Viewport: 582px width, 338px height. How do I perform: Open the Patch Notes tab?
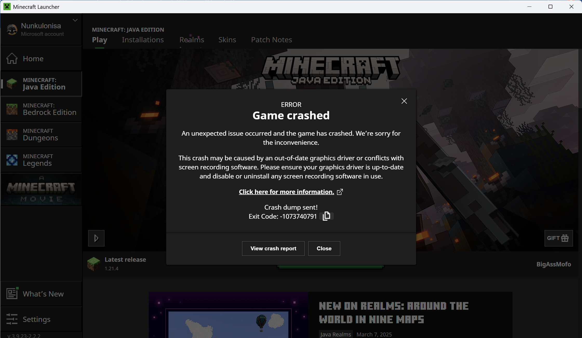click(271, 40)
